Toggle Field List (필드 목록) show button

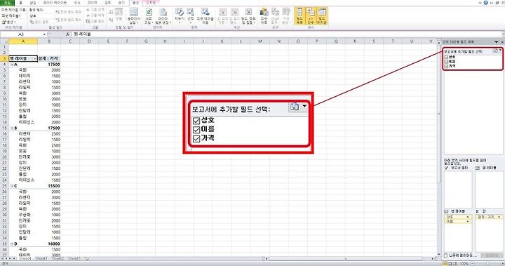click(299, 16)
